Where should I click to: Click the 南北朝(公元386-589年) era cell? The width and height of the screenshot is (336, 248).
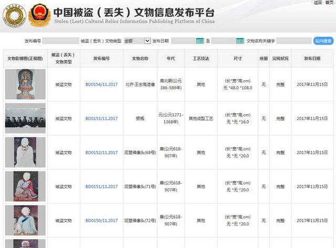coord(171,84)
